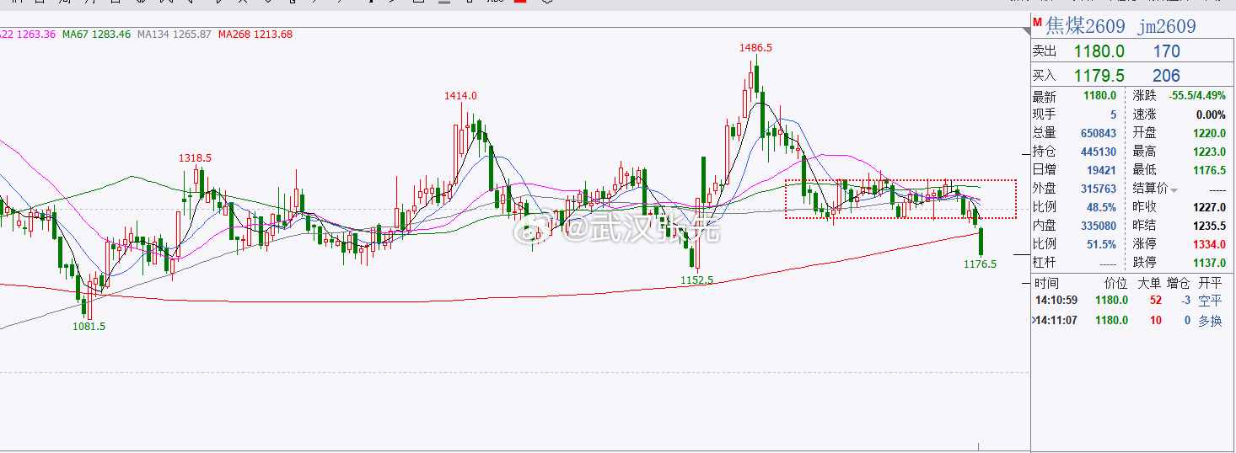Click the 外盘 value 315763
Viewport: 1236px width, 453px height.
(x=1099, y=189)
